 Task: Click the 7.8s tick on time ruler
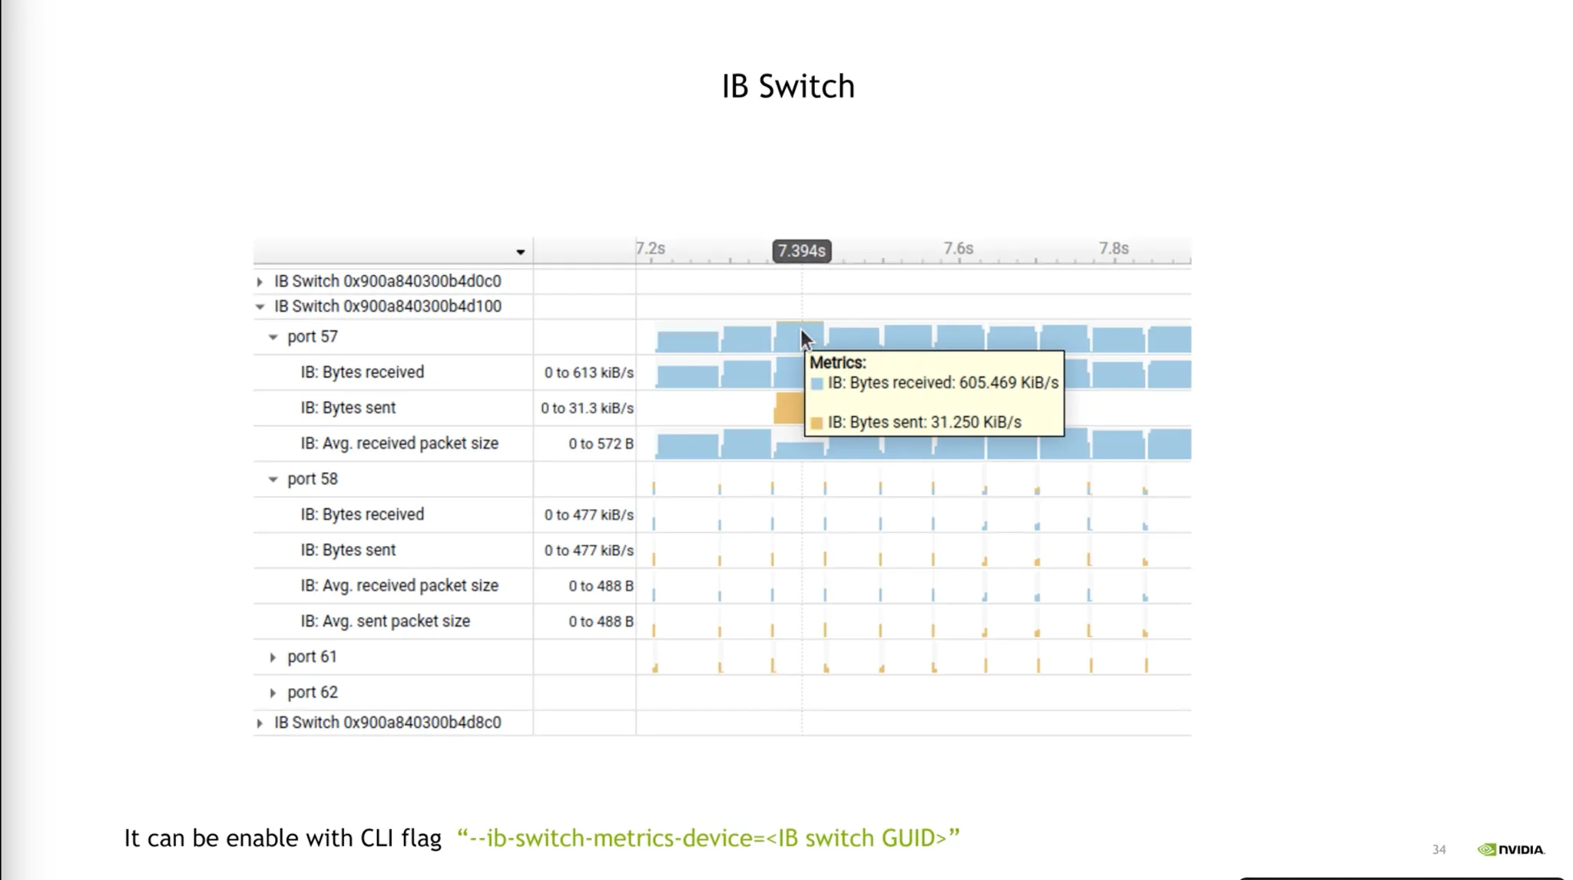1113,249
